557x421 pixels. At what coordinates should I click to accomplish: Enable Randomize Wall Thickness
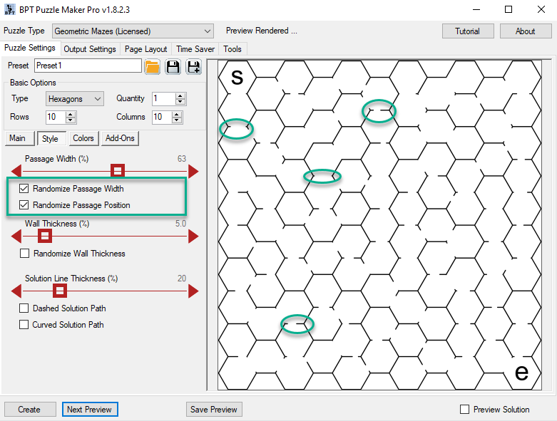[25, 254]
